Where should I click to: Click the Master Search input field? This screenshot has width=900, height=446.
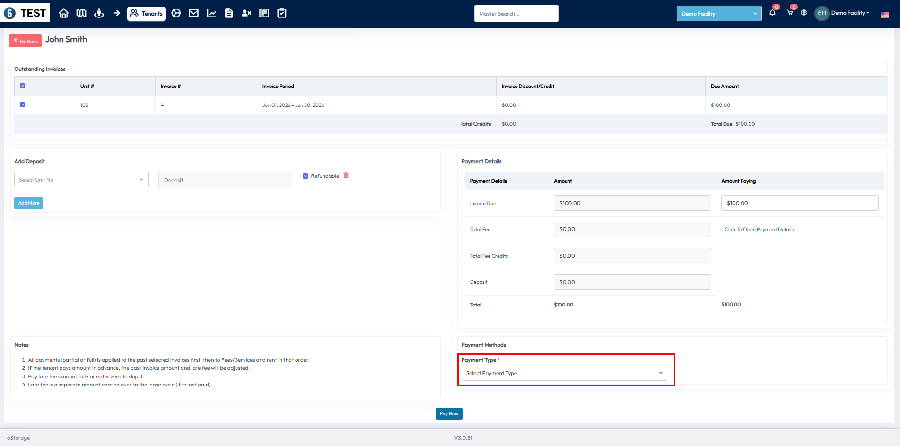click(516, 14)
